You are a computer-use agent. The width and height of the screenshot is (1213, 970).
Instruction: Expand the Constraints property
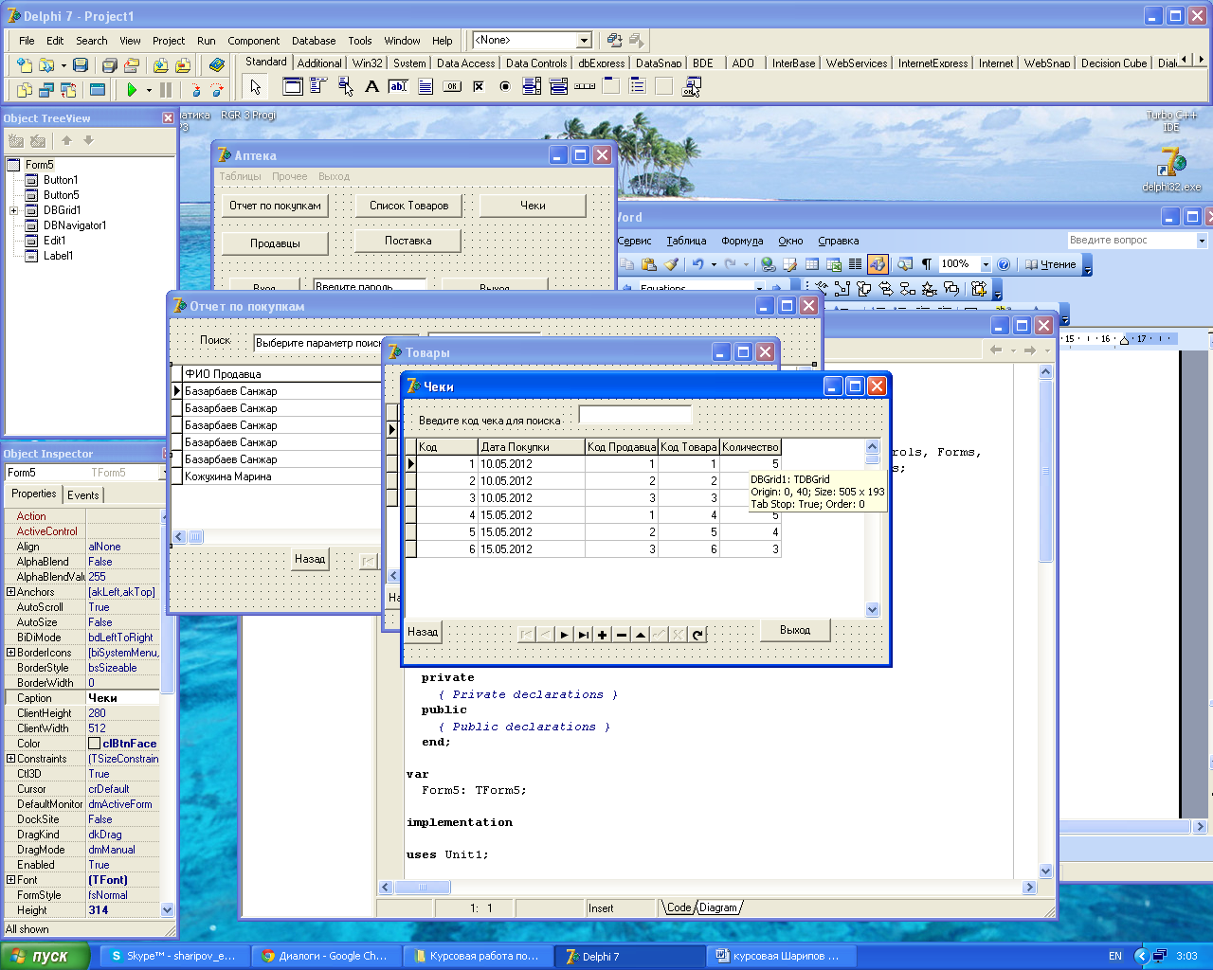(10, 759)
